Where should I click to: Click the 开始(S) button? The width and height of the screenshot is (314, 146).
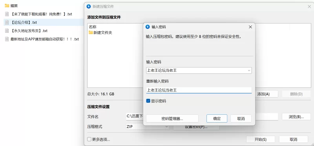pyautogui.click(x=260, y=139)
